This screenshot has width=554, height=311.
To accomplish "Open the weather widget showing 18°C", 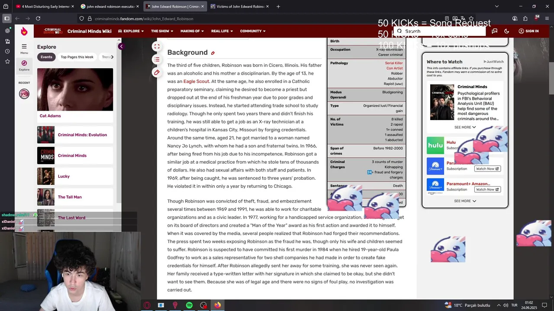I will 467,305.
